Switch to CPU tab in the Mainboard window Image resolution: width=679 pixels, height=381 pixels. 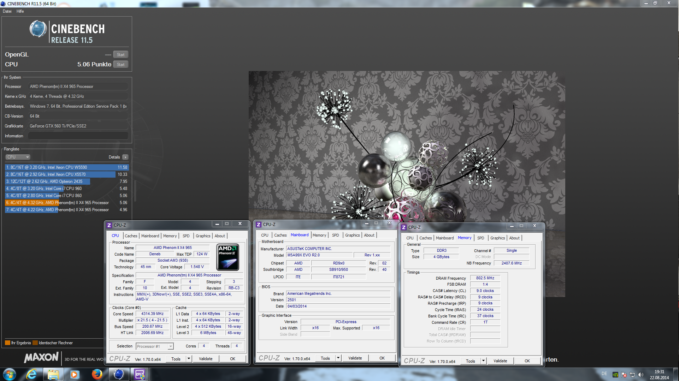point(265,235)
